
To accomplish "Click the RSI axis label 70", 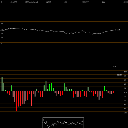I will (2, 29).
